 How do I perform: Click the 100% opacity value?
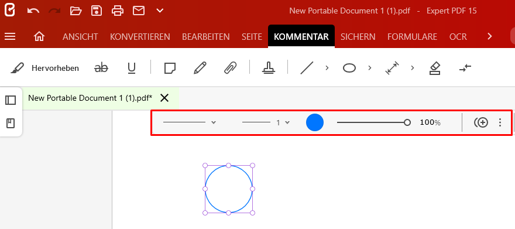[x=430, y=122]
